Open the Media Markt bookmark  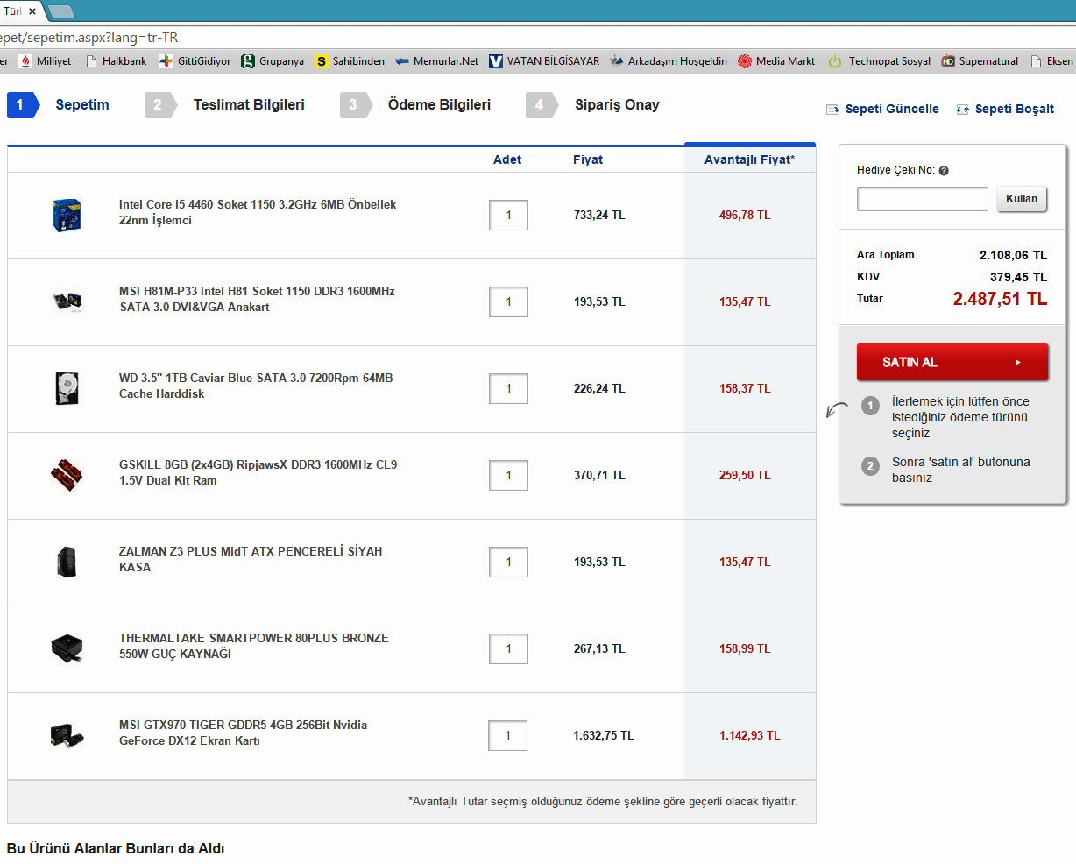[776, 61]
